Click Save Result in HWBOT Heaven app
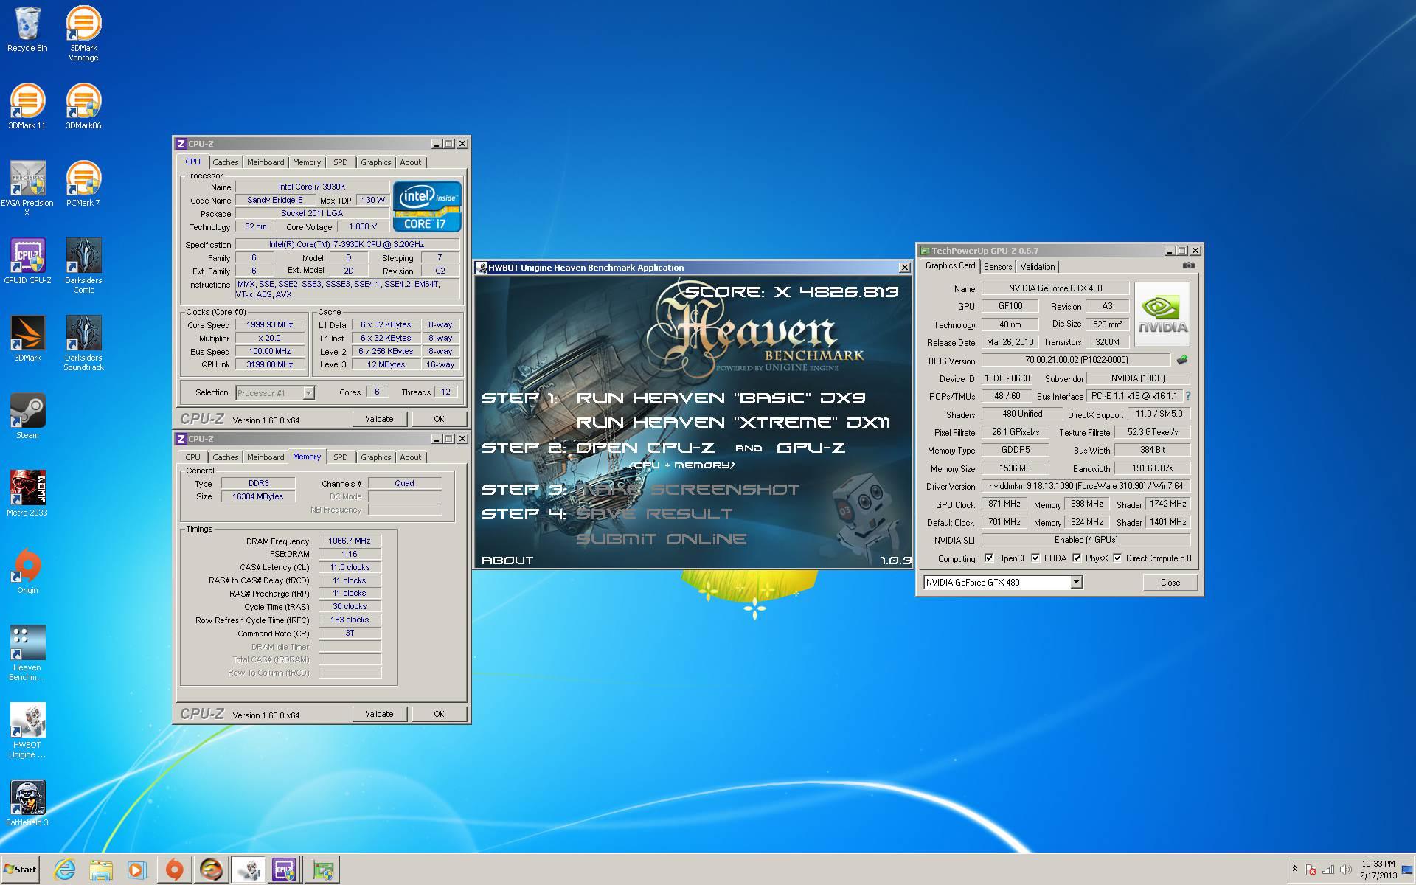1416x885 pixels. 653,514
